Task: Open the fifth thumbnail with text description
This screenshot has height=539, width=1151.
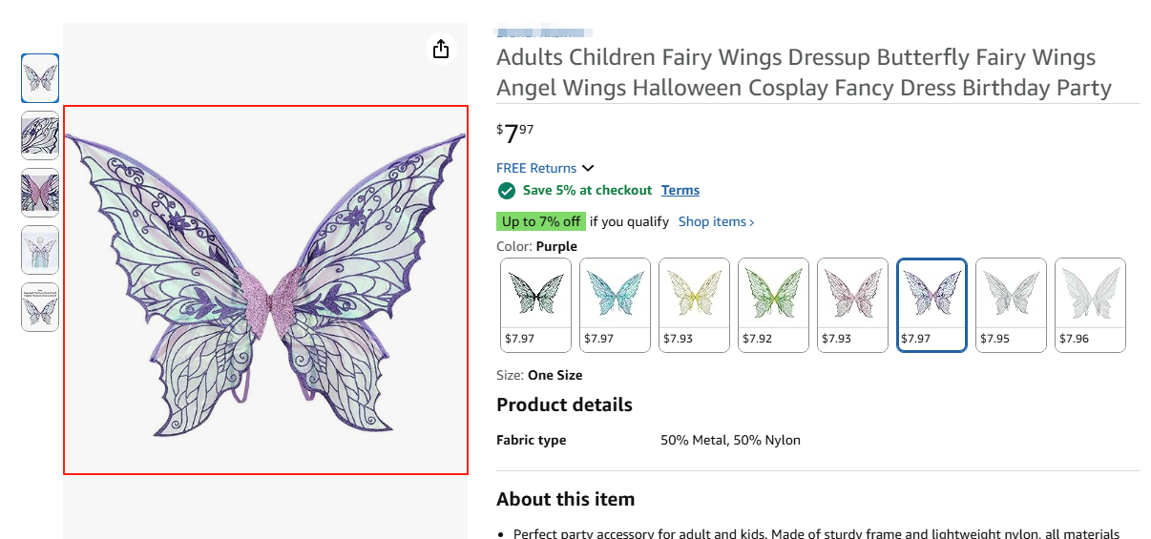Action: (x=40, y=307)
